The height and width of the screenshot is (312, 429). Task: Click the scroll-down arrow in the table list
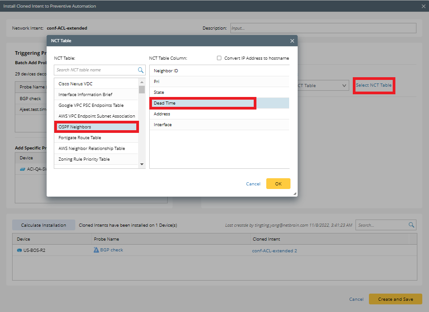point(142,164)
